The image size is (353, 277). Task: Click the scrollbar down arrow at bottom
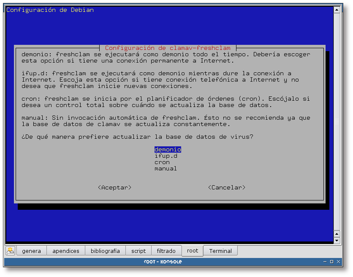tap(337, 241)
